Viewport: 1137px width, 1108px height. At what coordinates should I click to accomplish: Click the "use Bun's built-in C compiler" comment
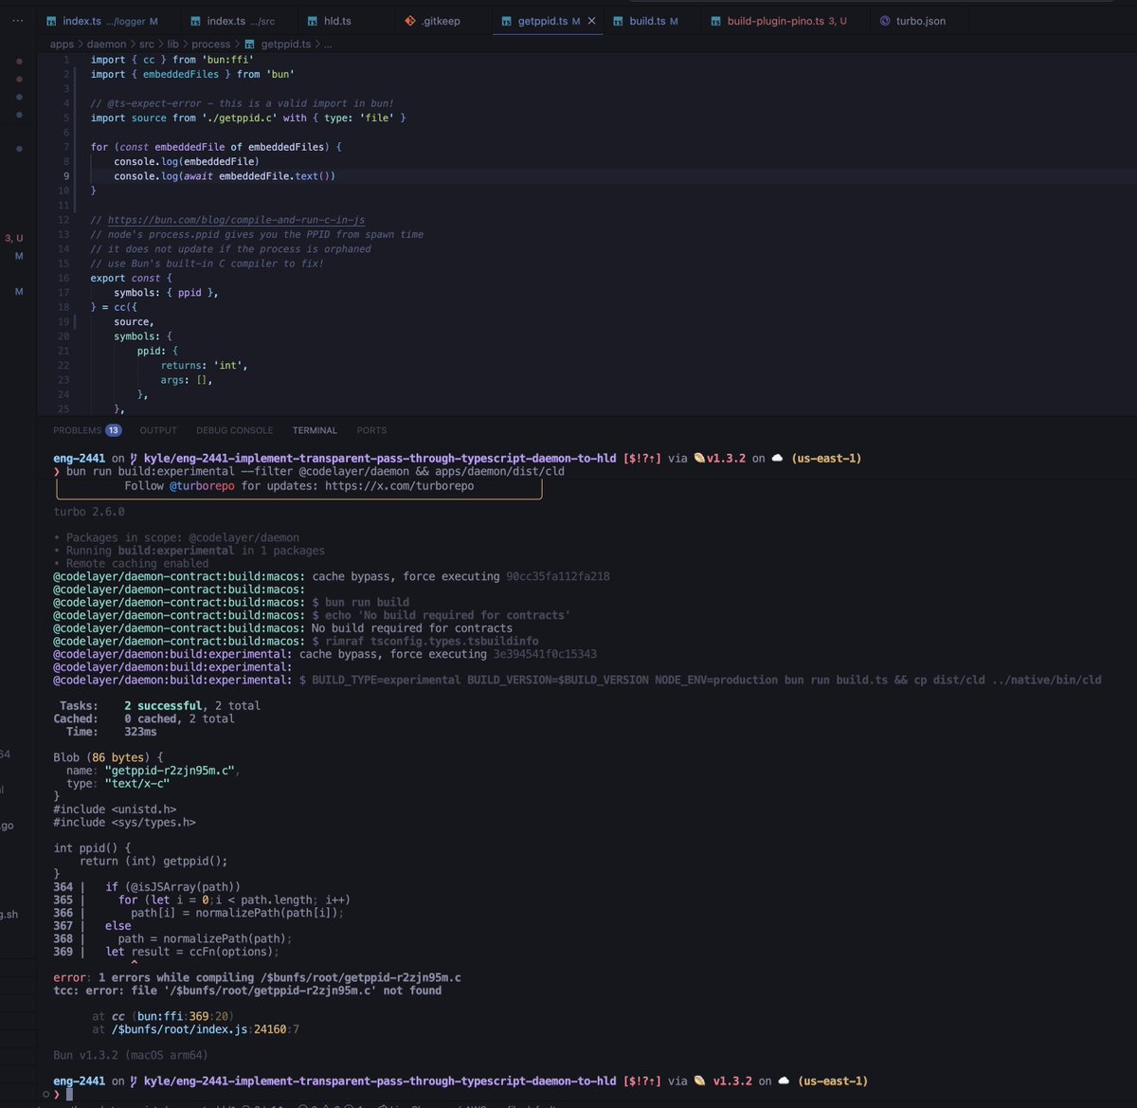207,263
